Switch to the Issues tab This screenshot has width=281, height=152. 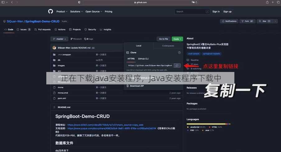point(24,29)
